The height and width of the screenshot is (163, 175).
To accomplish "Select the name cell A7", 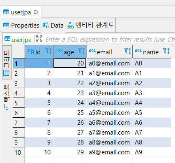I will tap(152, 133).
